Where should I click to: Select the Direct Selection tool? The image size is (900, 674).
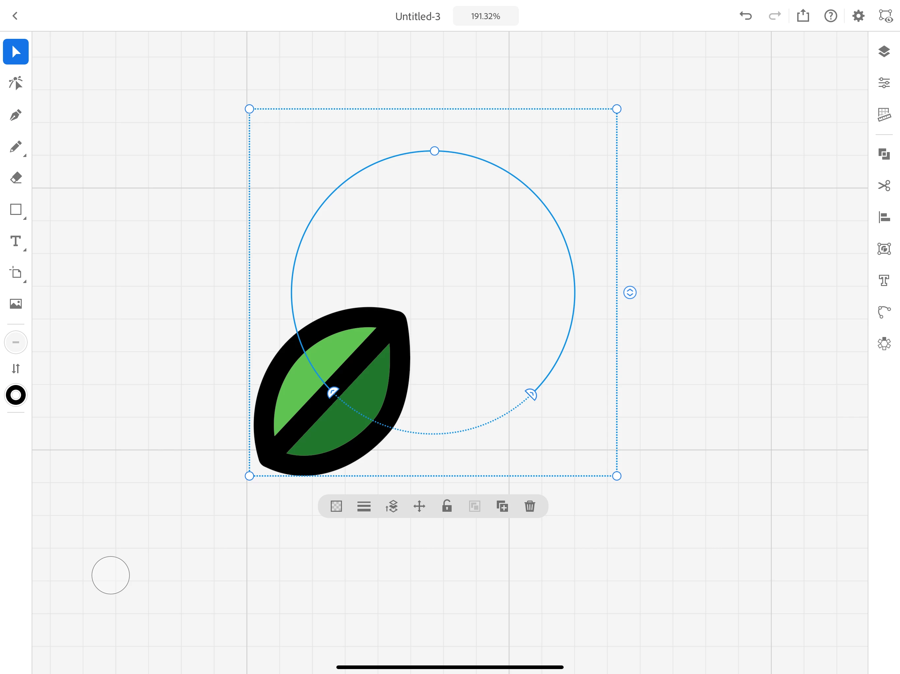(15, 83)
